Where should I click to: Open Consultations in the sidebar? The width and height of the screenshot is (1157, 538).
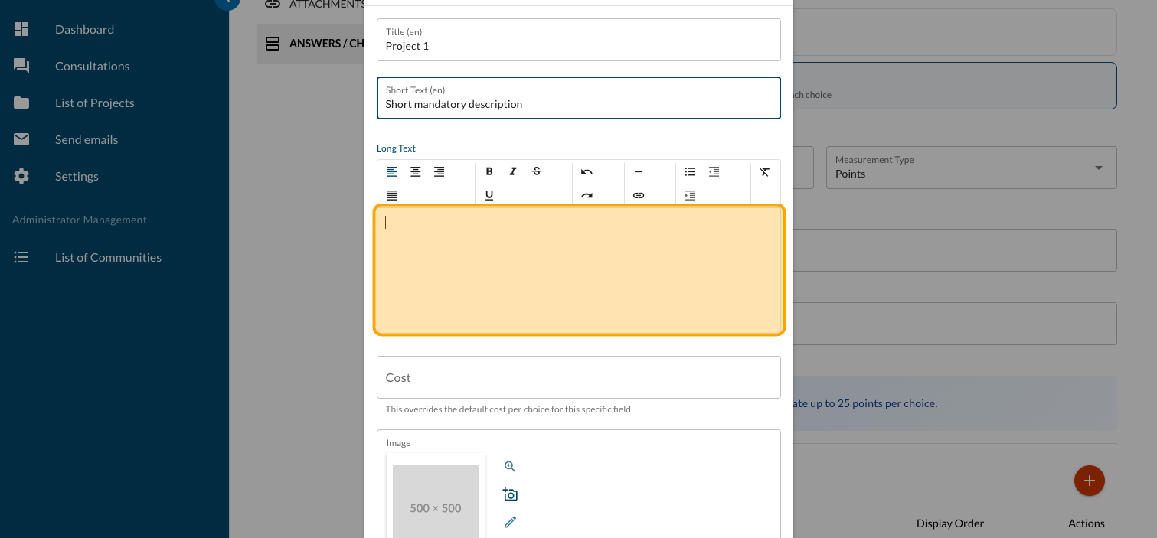click(x=92, y=66)
